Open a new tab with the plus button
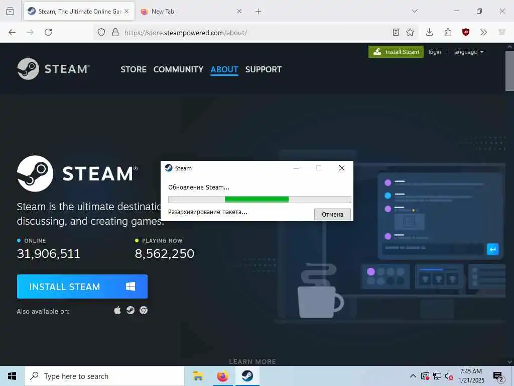The width and height of the screenshot is (514, 386). pyautogui.click(x=259, y=12)
